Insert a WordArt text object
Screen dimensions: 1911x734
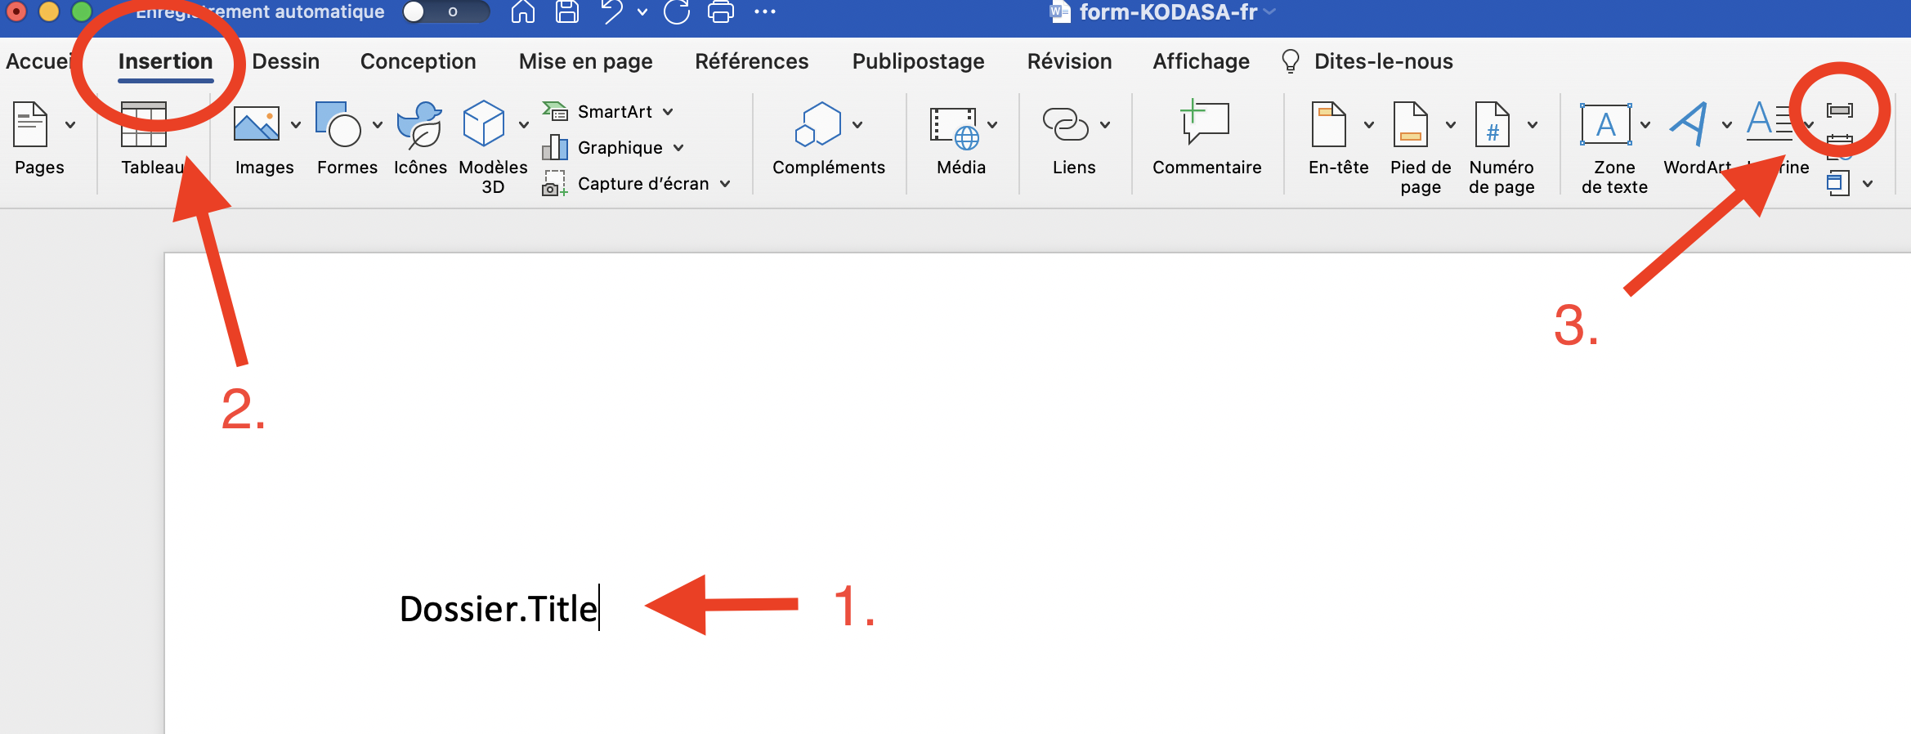tap(1688, 125)
